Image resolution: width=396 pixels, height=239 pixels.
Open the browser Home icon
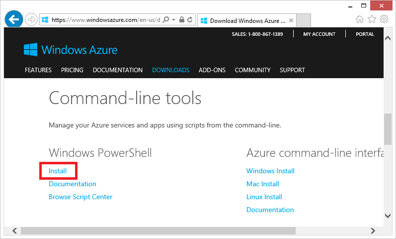(x=360, y=19)
